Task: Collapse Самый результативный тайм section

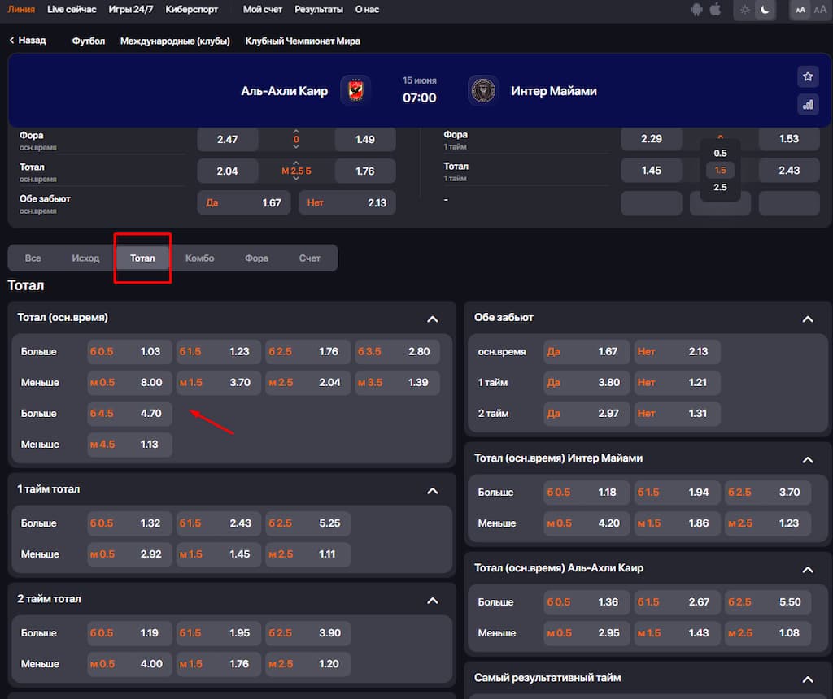Action: [808, 679]
